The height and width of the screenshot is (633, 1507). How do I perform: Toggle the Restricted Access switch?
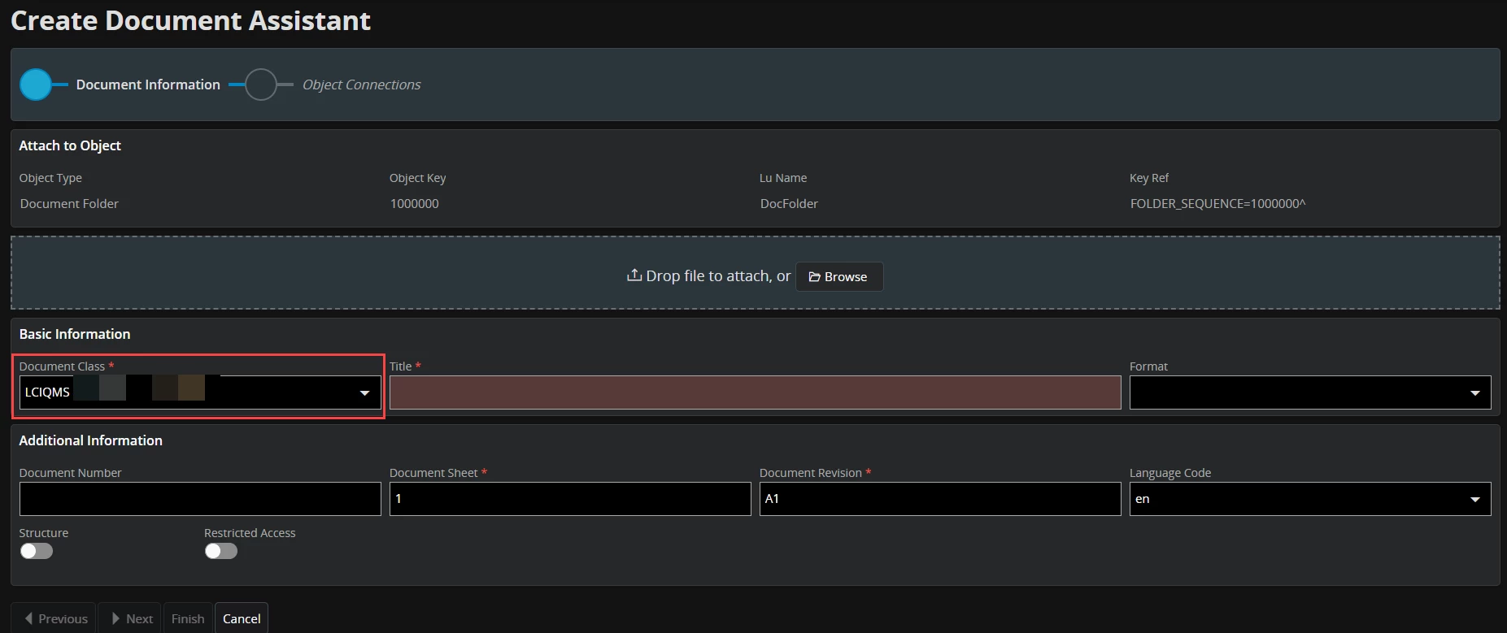click(221, 551)
